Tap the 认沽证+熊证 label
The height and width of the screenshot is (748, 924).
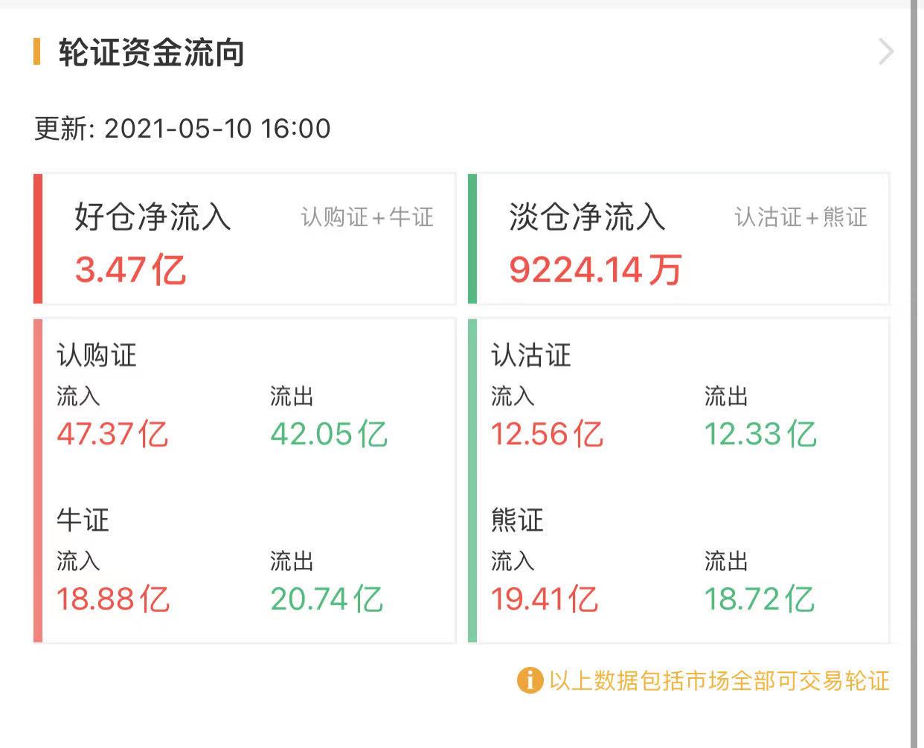[x=801, y=217]
